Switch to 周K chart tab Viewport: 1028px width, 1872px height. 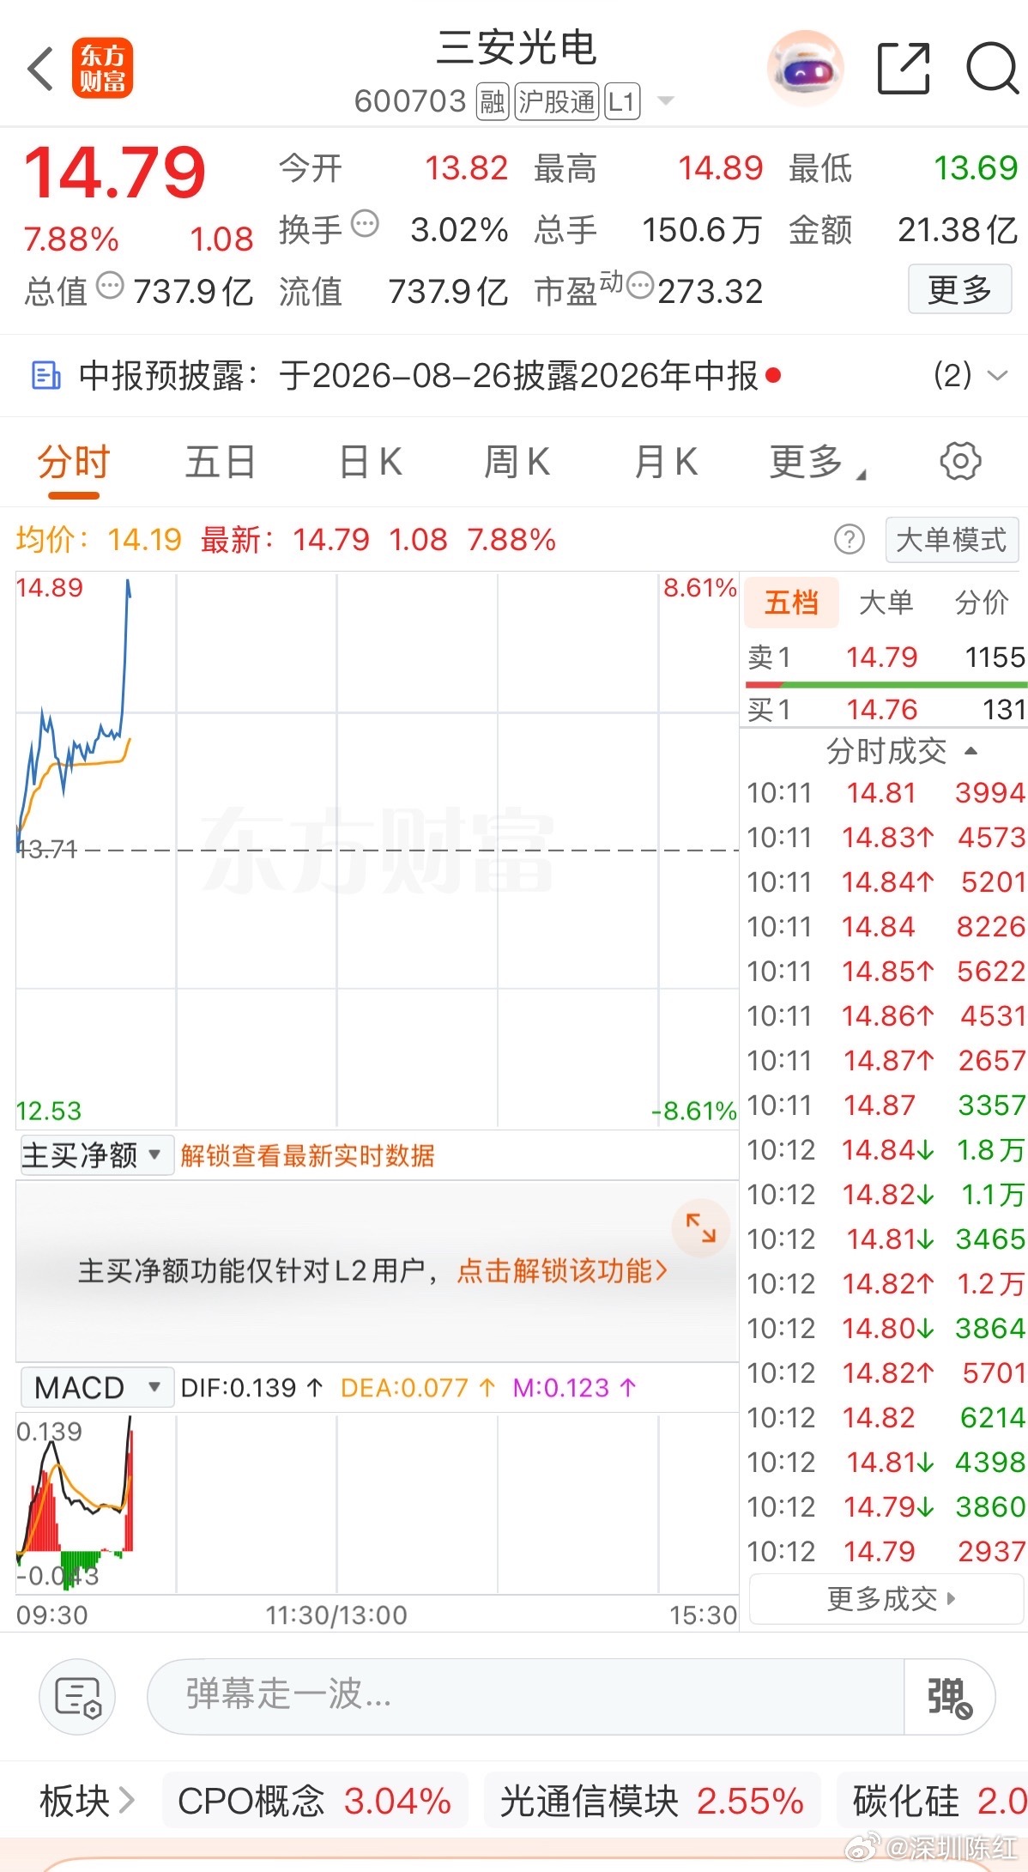click(x=517, y=463)
